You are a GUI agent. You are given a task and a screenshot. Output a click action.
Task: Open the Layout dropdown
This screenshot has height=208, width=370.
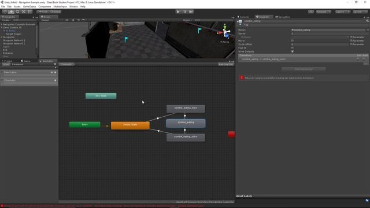tap(360, 12)
